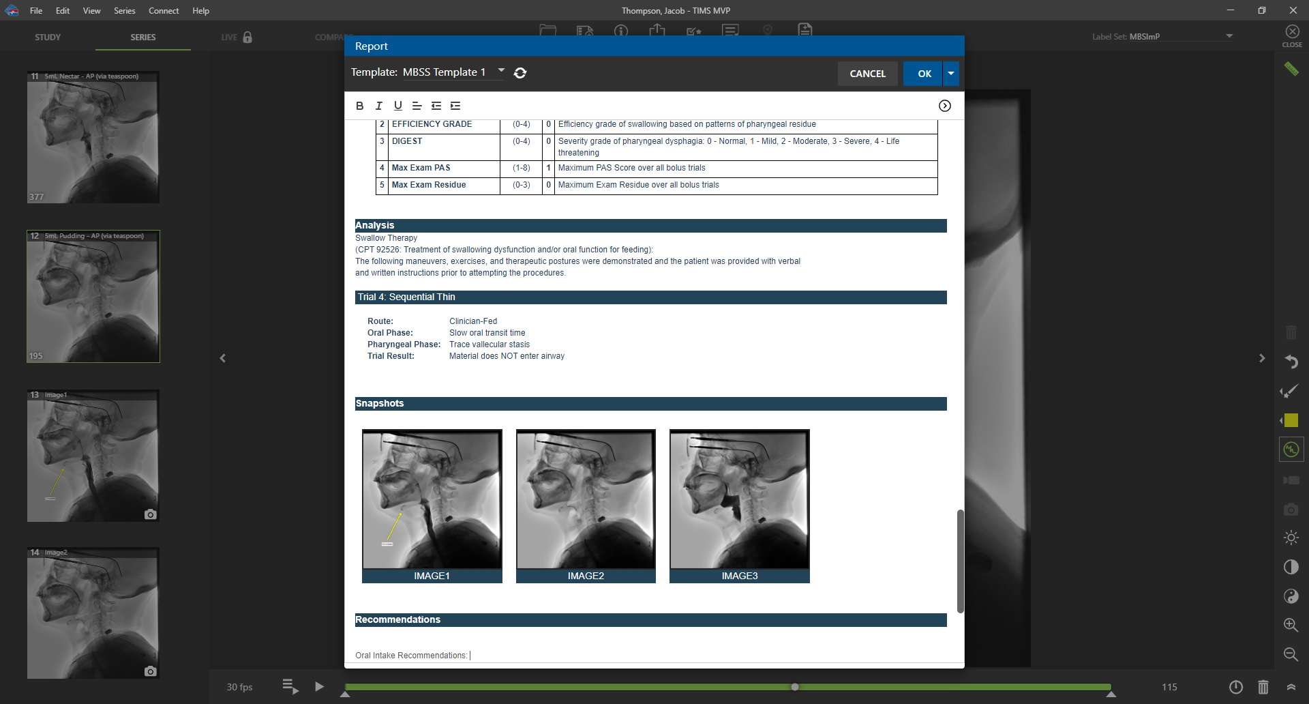Switch to the STUDY tab
1309x704 pixels.
click(x=48, y=38)
